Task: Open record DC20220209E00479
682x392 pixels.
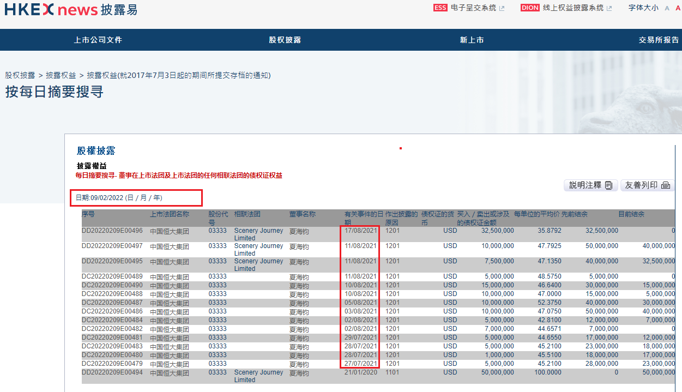Action: pos(112,364)
